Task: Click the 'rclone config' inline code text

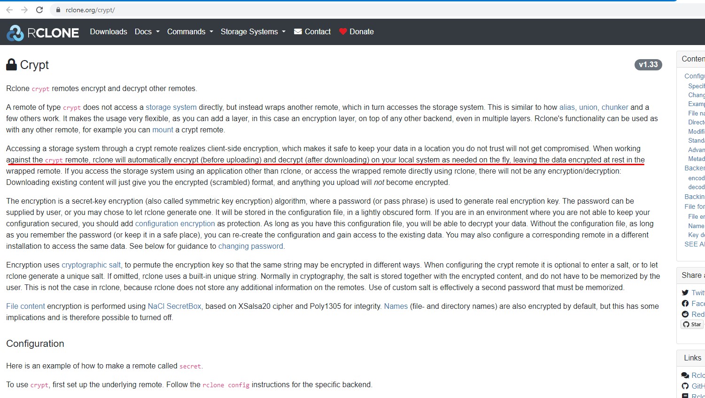Action: 226,385
